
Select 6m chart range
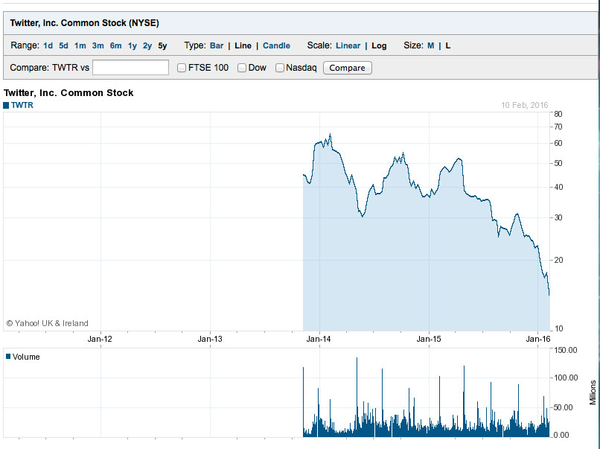pos(115,45)
